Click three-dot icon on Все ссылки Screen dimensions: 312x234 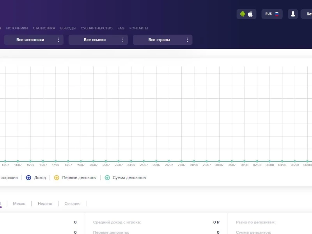(123, 40)
